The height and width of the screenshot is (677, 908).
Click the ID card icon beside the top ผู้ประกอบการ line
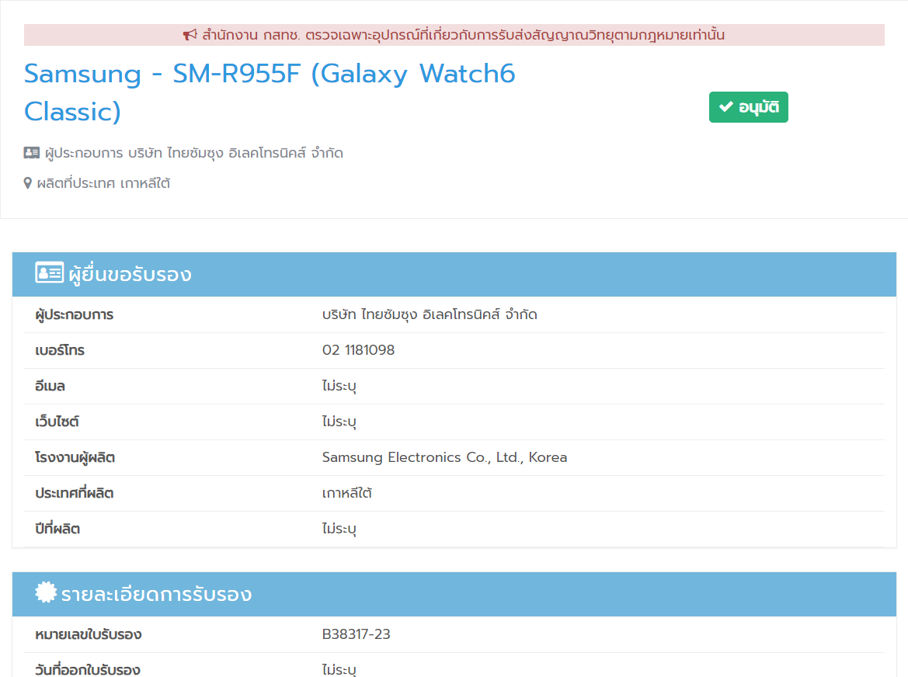point(32,153)
